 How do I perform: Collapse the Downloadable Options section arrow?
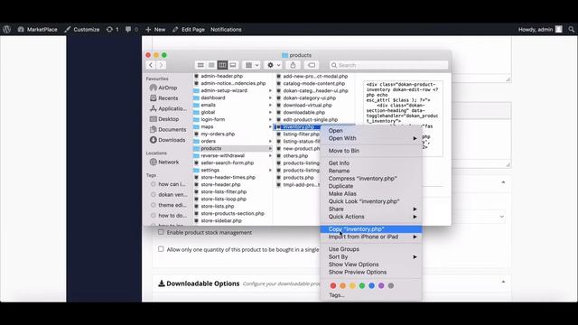click(x=503, y=282)
